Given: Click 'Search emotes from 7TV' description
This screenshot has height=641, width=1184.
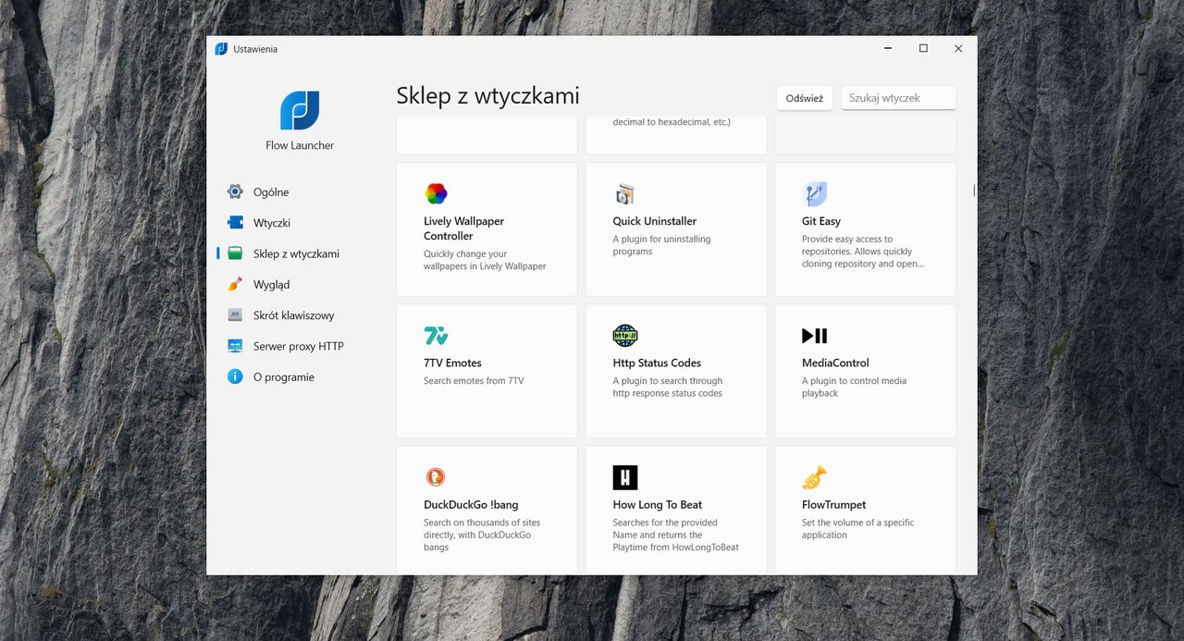Looking at the screenshot, I should (x=474, y=381).
